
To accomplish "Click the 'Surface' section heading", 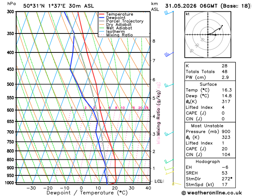I will [208, 84].
